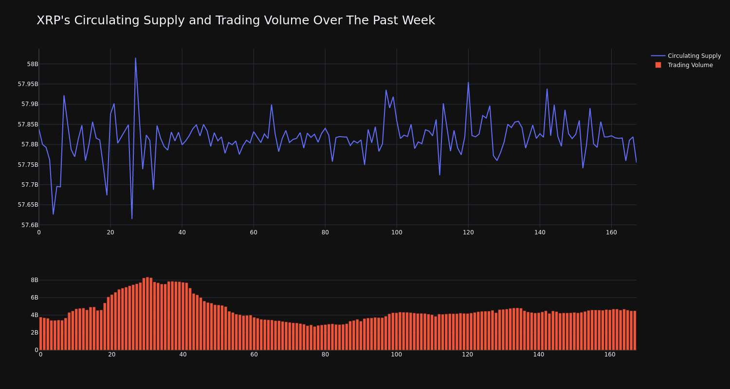730x389 pixels.
Task: Click the 57.75B y-axis label
Action: 28,165
